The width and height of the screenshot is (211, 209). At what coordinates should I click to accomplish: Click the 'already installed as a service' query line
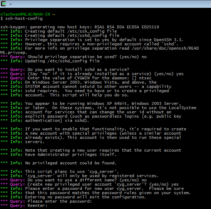click(92, 74)
